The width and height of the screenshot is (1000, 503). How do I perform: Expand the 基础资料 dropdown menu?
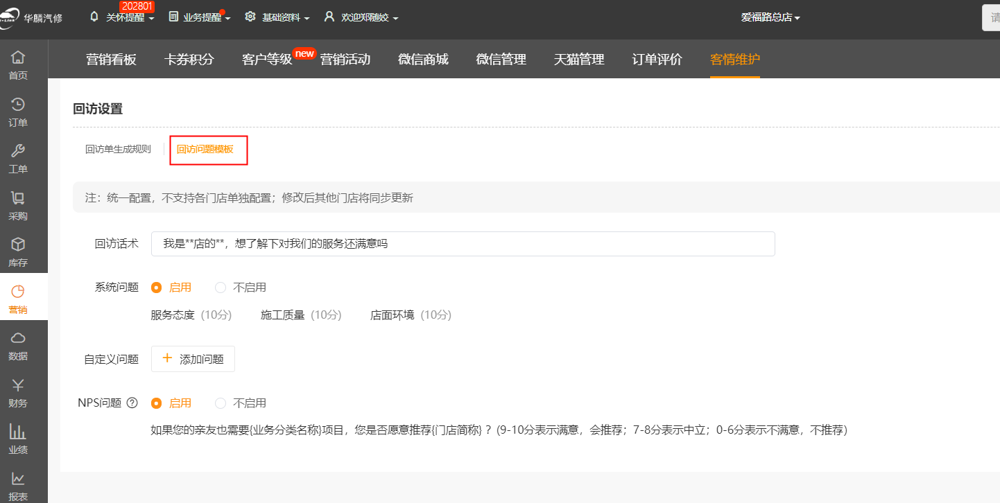click(x=307, y=18)
